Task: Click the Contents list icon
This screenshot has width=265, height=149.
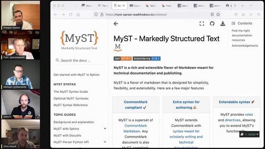Action: click(234, 23)
